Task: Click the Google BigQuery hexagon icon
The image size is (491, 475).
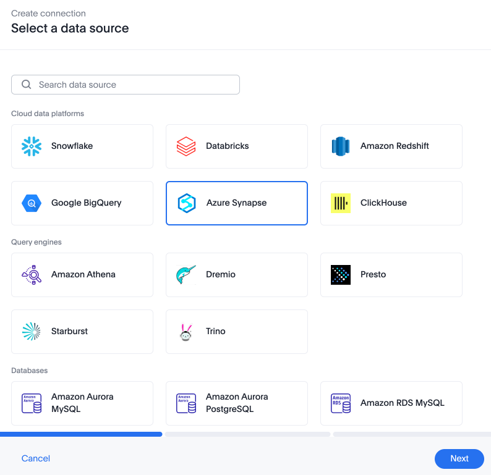Action: click(x=32, y=203)
